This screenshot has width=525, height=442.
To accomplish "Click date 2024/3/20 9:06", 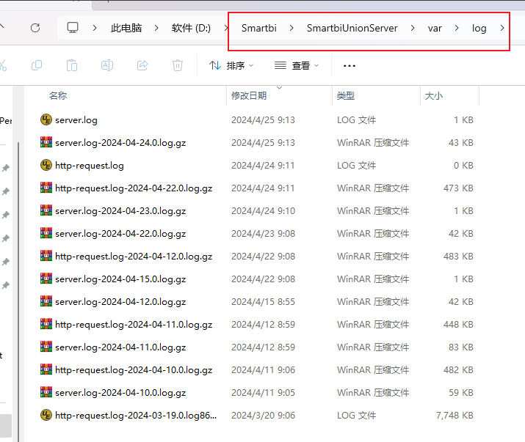I will [263, 416].
